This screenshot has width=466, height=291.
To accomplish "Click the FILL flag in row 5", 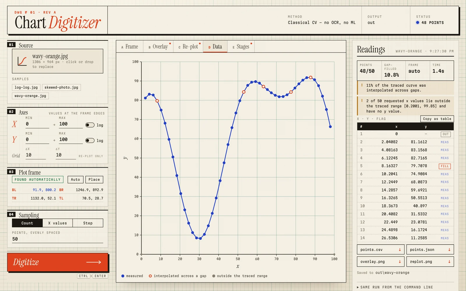I will 445,166.
